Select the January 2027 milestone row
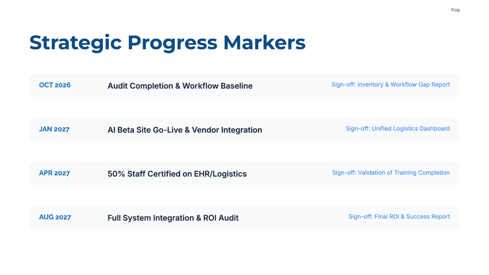Image resolution: width=489 pixels, height=275 pixels. coord(244,130)
